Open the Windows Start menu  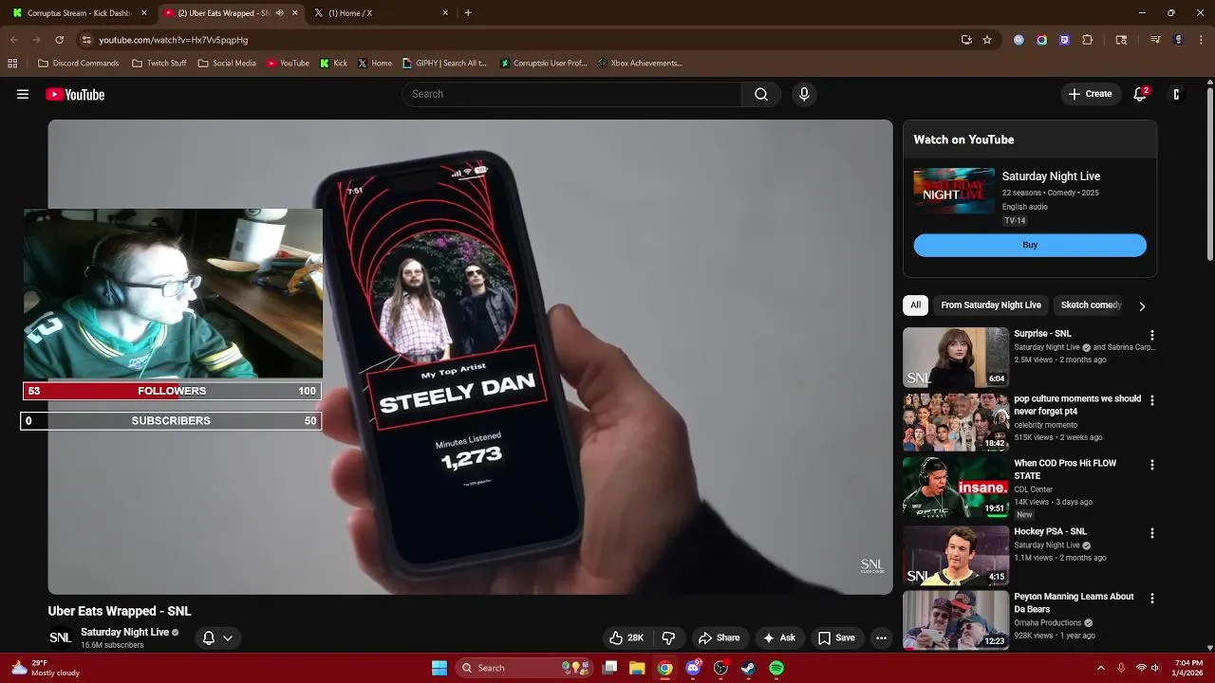[x=439, y=668]
